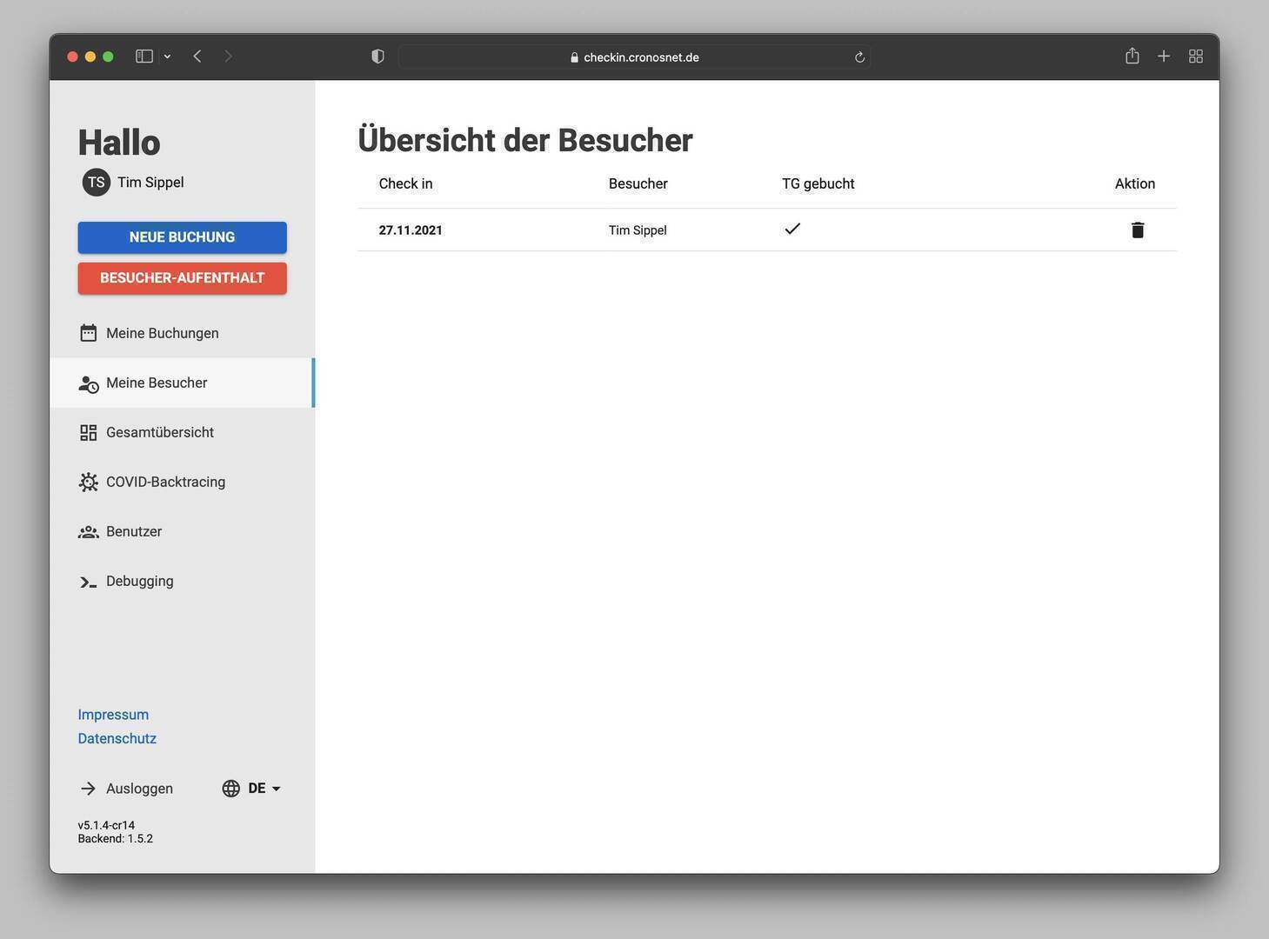
Task: Go to Gesamtübersicht
Action: pyautogui.click(x=159, y=433)
